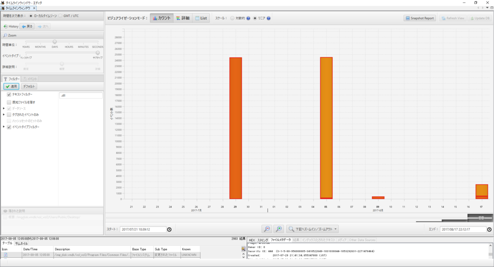Adjust the イベントタイプ slider handle
The image size is (494, 267).
coord(97,53)
